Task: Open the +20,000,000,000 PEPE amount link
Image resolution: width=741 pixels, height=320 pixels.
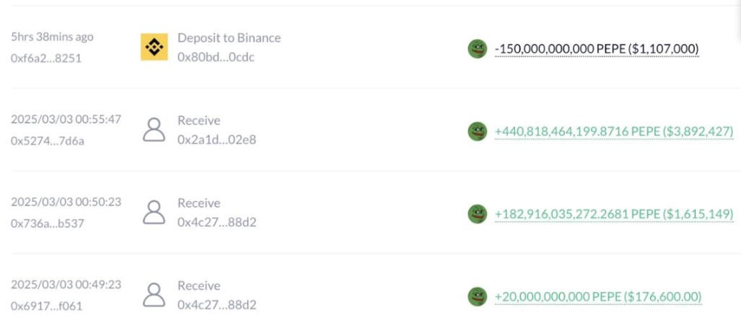Action: [x=598, y=297]
